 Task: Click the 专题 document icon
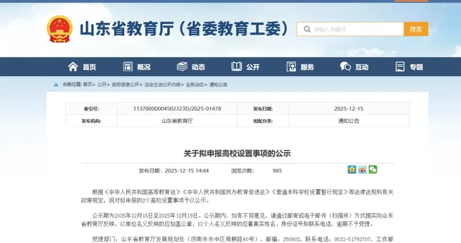click(x=400, y=67)
